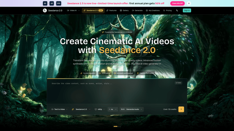Click the cube icon beside My Creations
The image size is (234, 131).
click(x=147, y=11)
